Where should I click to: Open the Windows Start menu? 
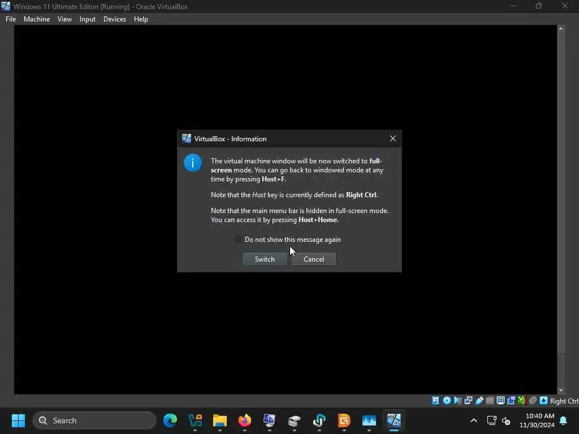click(18, 420)
